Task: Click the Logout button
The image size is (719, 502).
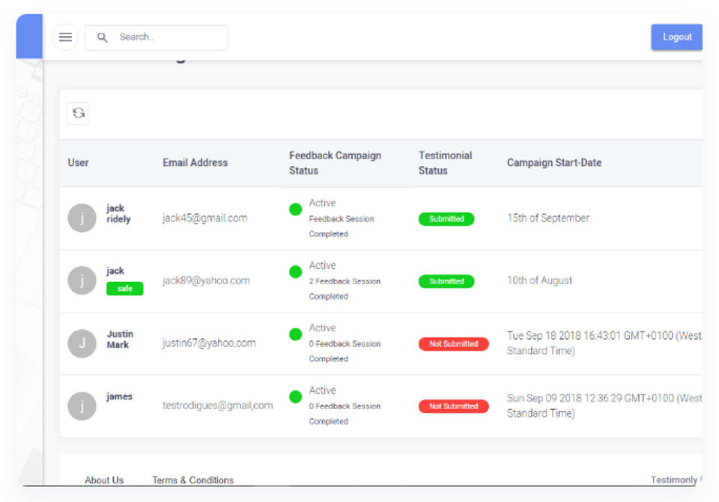Action: [x=677, y=37]
